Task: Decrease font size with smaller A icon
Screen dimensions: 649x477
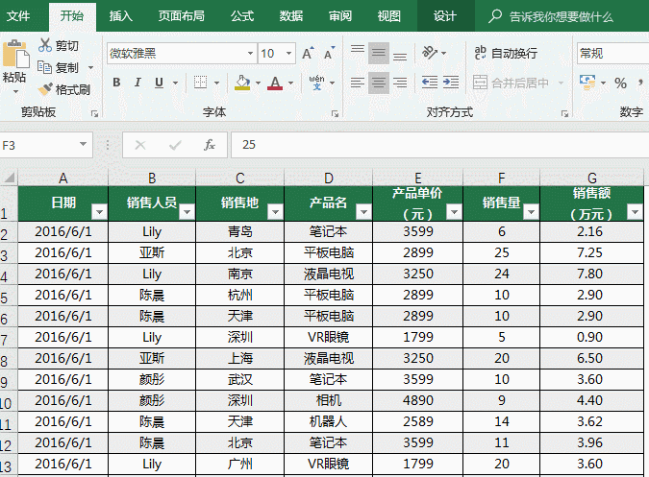Action: click(x=329, y=54)
